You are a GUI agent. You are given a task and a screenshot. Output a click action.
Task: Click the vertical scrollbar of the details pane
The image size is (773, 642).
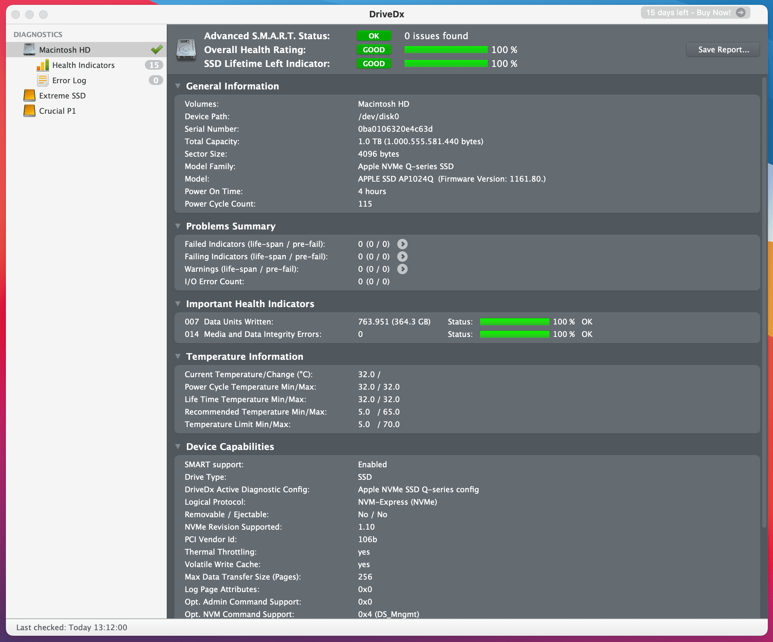point(764,302)
